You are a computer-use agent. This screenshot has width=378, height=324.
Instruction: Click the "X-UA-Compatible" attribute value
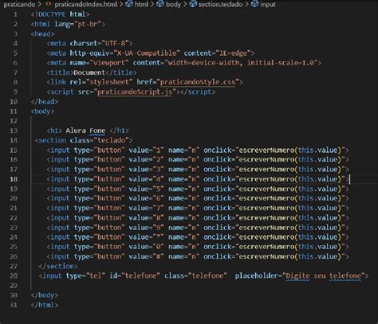click(147, 53)
